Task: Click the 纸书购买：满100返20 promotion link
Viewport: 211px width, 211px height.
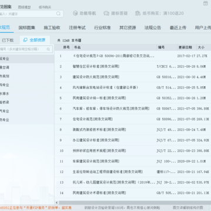Action: (163, 13)
